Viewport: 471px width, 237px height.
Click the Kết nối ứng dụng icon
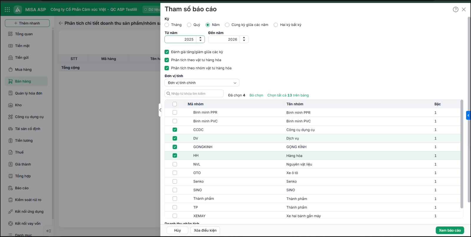(10, 211)
